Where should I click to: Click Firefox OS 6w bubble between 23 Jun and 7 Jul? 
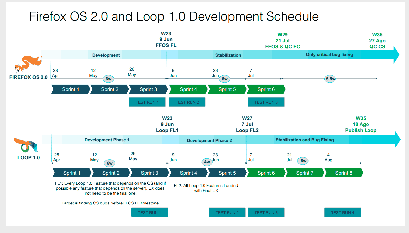(x=225, y=79)
